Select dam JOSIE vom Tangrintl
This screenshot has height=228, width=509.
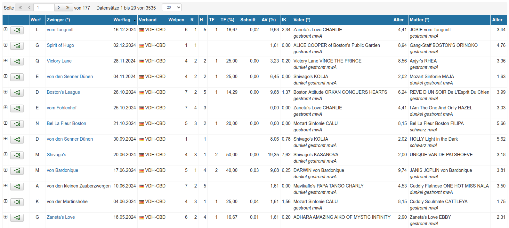430,30
